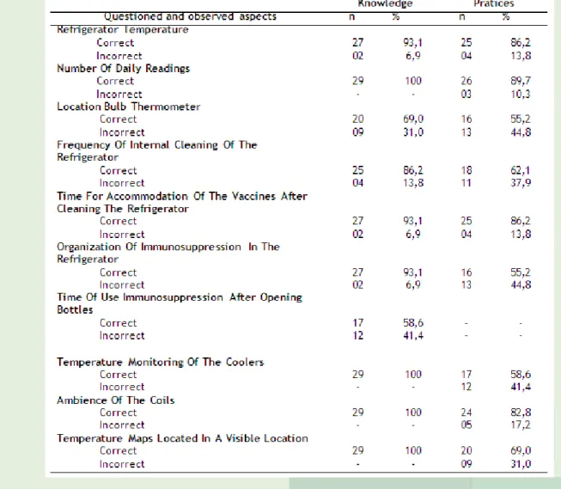The width and height of the screenshot is (561, 489).
Task: Select the 'Number Of Daily Readings' heading
Action: [123, 69]
